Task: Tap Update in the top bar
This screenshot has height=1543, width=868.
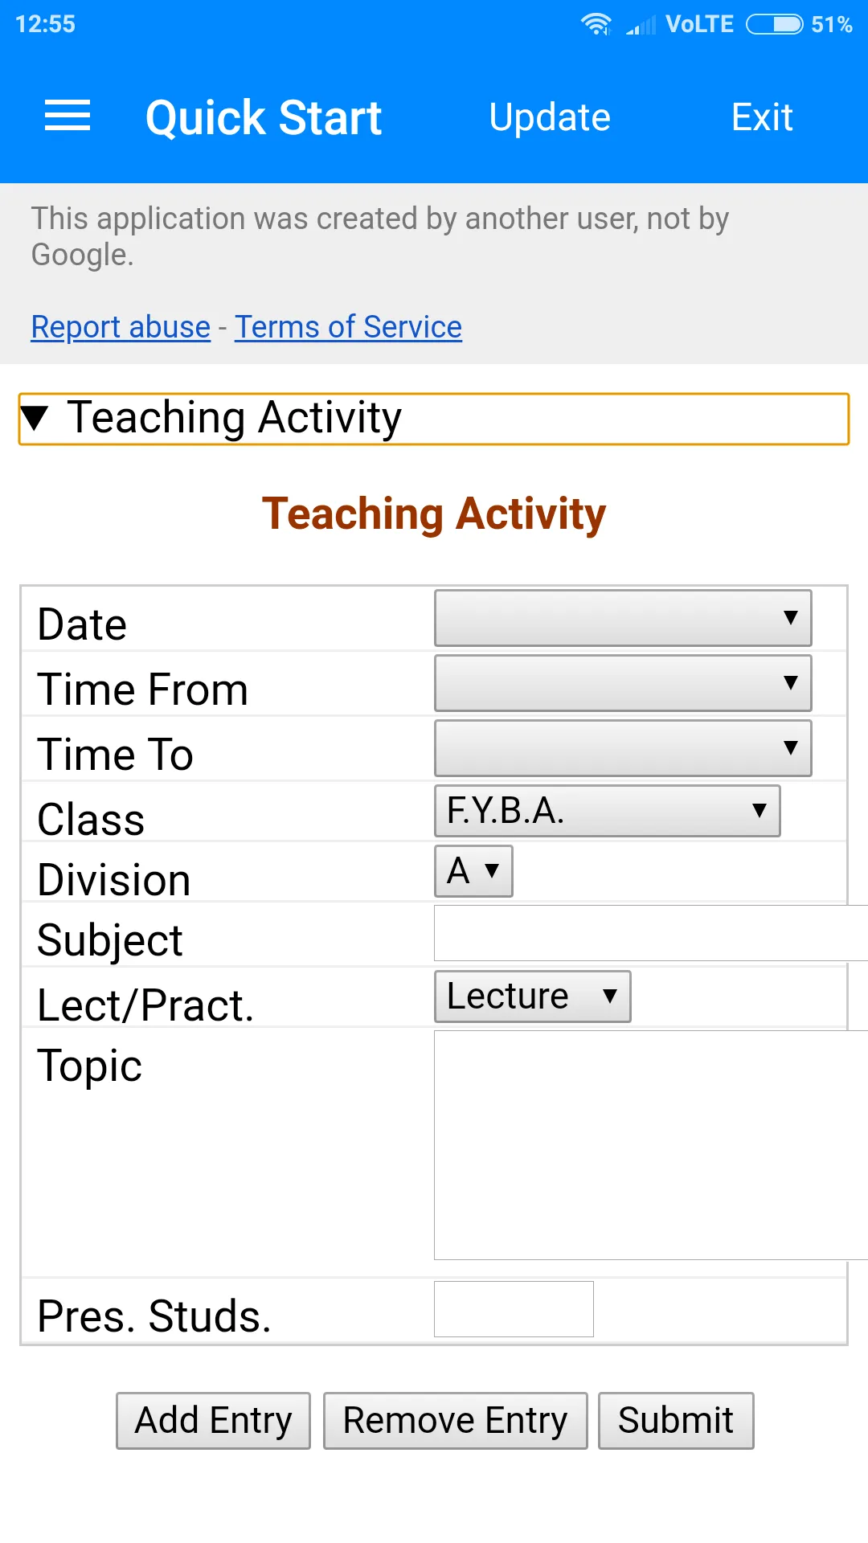Action: coord(550,117)
